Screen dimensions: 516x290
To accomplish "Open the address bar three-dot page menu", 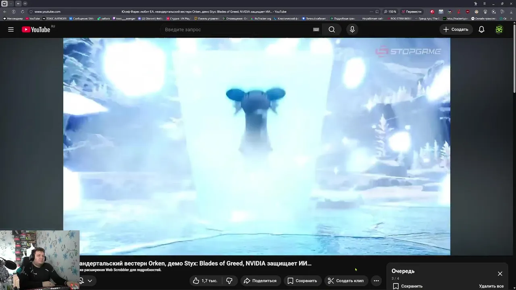I will click(371, 12).
